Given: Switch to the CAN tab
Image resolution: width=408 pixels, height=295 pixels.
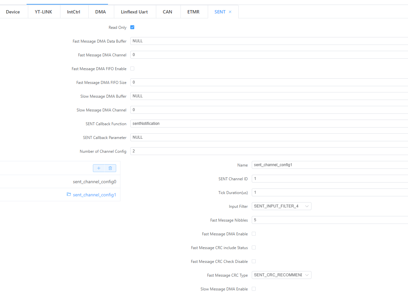Looking at the screenshot, I should point(167,12).
